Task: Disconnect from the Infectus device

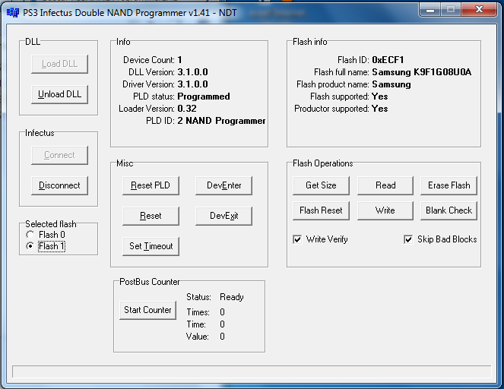Action: 59,185
